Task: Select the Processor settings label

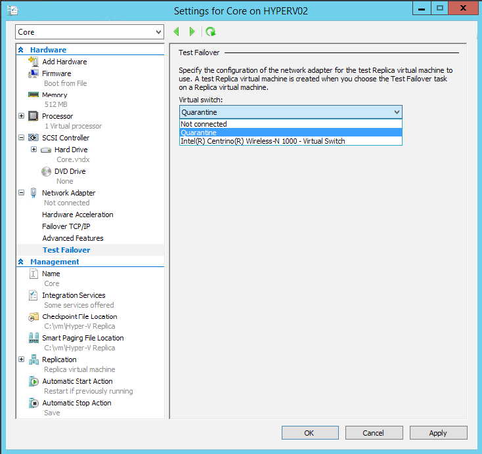Action: coord(58,116)
